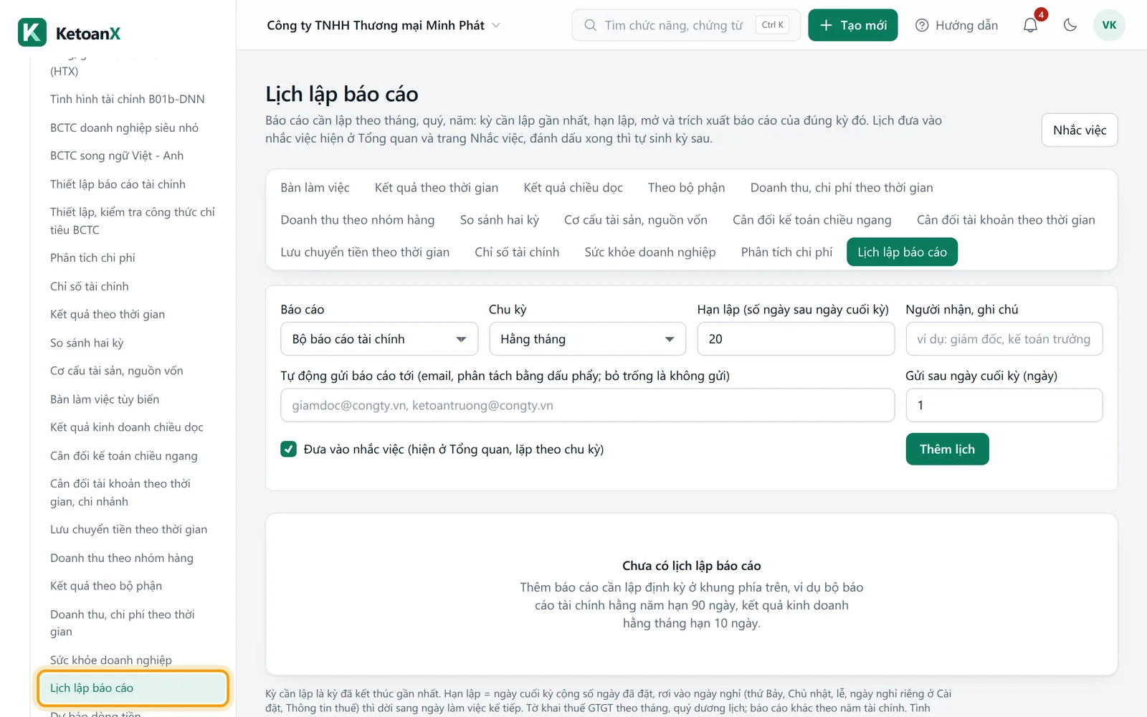This screenshot has height=717, width=1147.
Task: Click the Tạo mới button
Action: 852,25
